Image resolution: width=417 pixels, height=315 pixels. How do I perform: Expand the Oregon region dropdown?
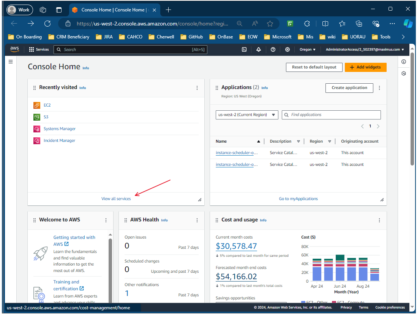pos(307,49)
